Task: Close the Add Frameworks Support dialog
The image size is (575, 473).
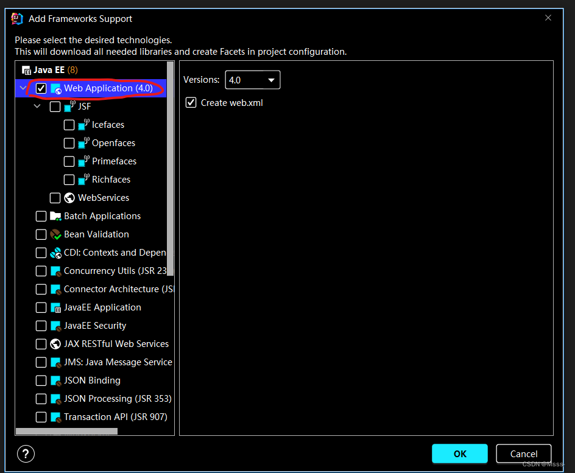Action: 548,18
